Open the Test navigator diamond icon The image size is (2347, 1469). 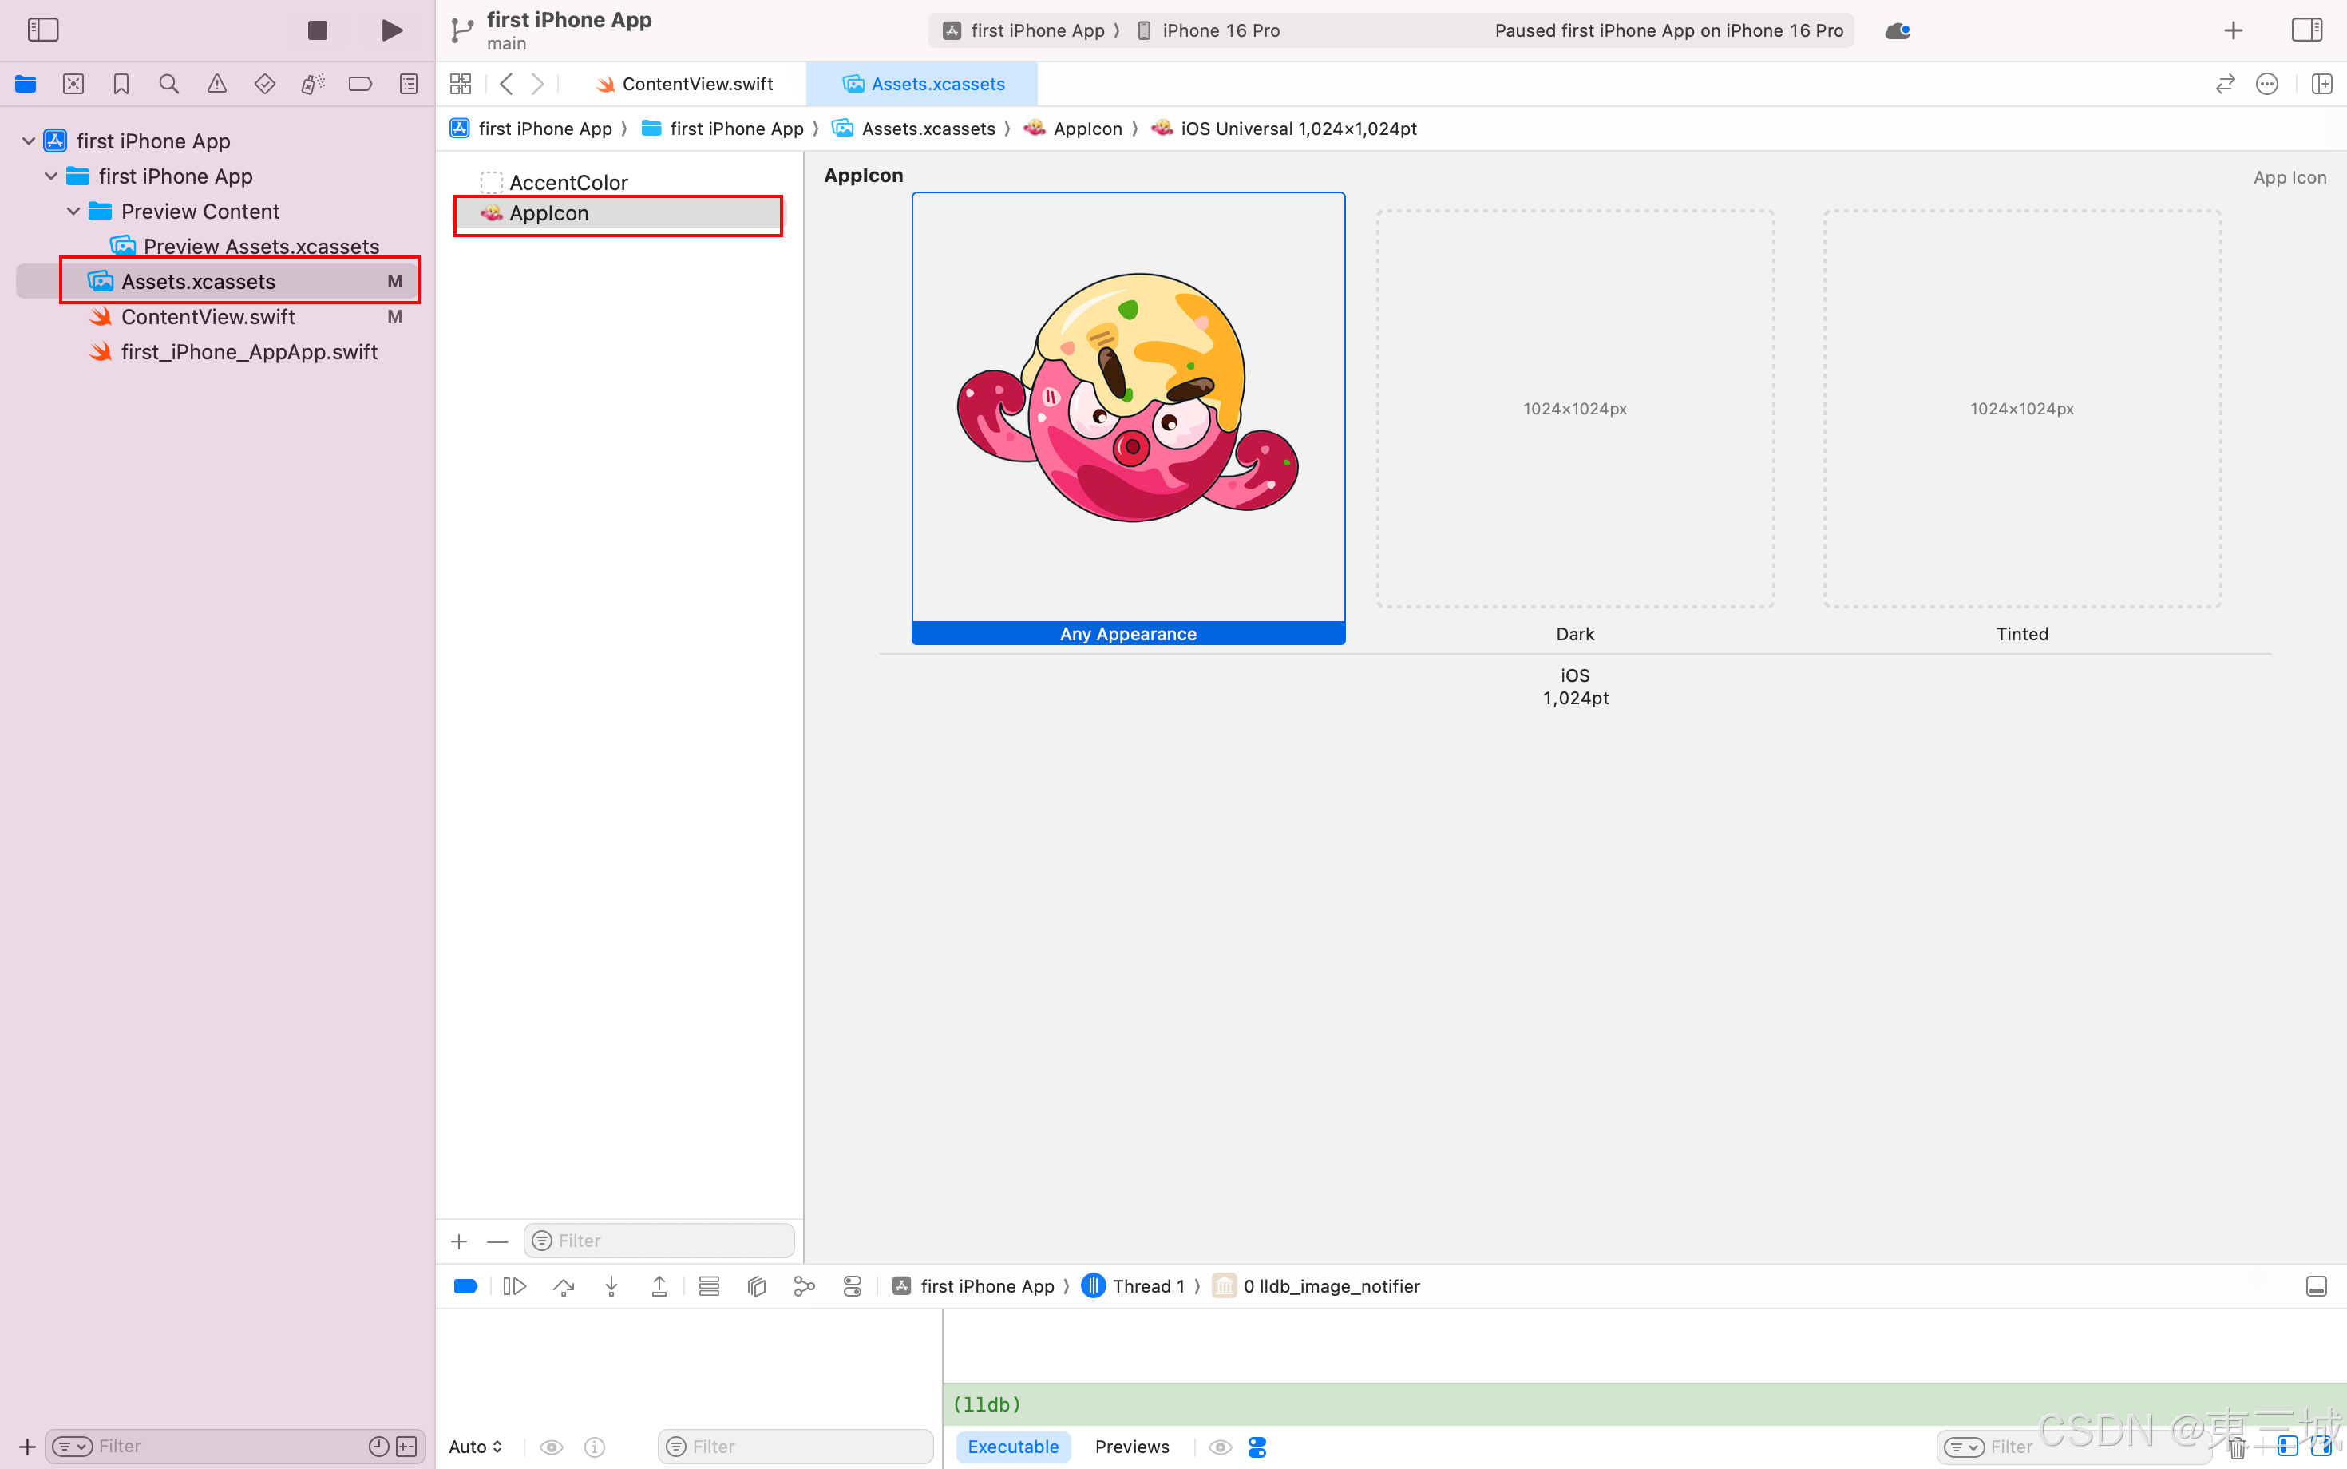[264, 85]
